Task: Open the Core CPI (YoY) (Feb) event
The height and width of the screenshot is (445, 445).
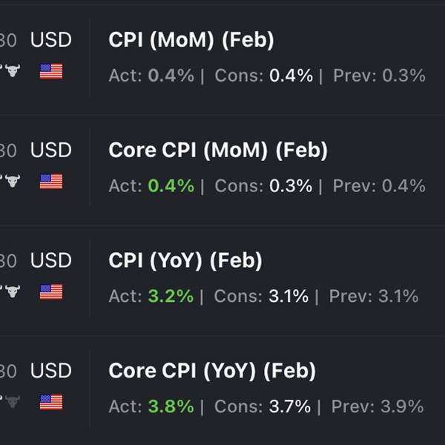Action: (212, 371)
